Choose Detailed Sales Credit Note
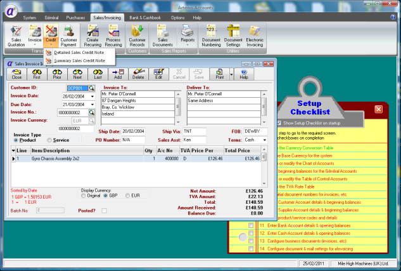Viewport: 401px width, 271px height. tap(79, 53)
